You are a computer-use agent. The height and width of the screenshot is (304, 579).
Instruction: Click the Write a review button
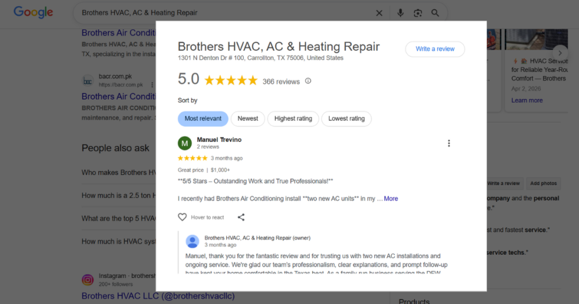point(435,49)
